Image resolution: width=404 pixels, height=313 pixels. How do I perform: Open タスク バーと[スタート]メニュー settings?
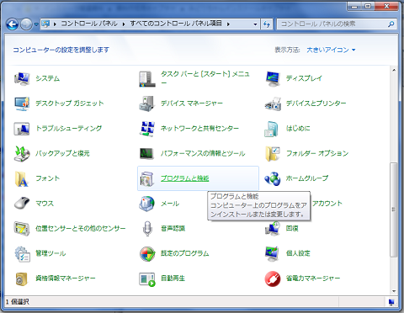[x=194, y=78]
